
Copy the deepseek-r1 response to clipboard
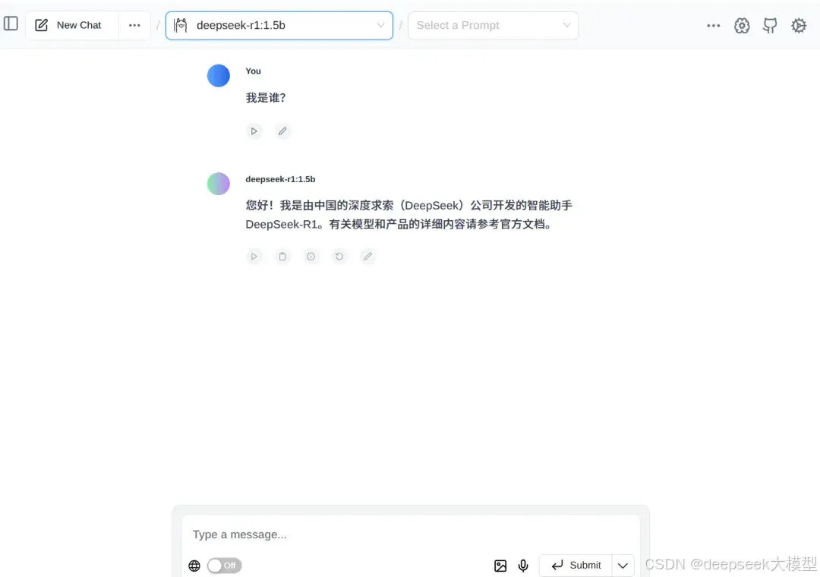click(282, 257)
